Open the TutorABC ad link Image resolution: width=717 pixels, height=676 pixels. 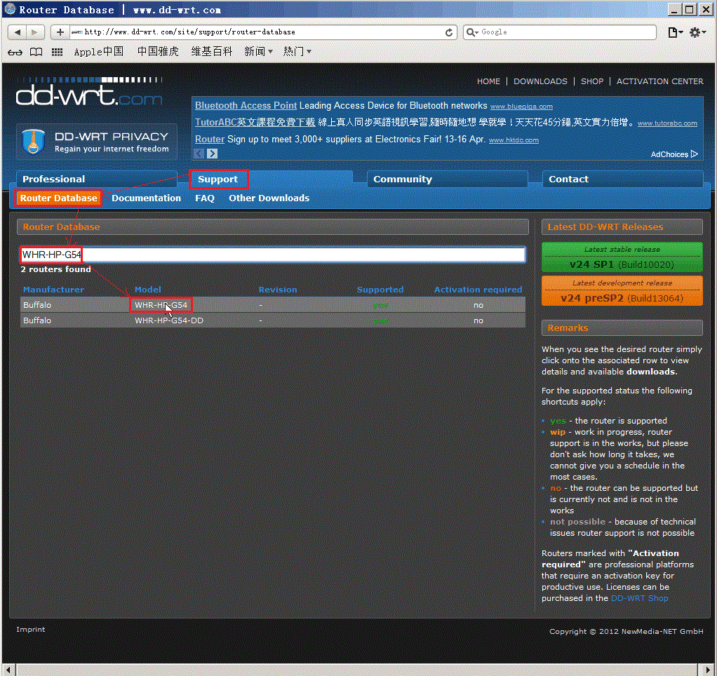tap(255, 122)
